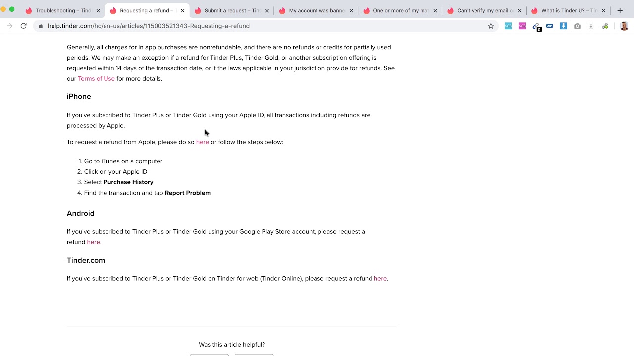This screenshot has height=356, width=634.
Task: Click the 'here' link under Android section
Action: [93, 242]
